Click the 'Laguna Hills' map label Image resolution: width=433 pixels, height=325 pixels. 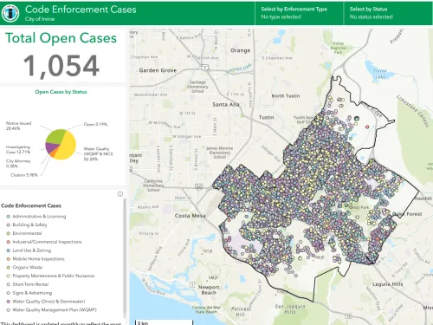coord(387,284)
